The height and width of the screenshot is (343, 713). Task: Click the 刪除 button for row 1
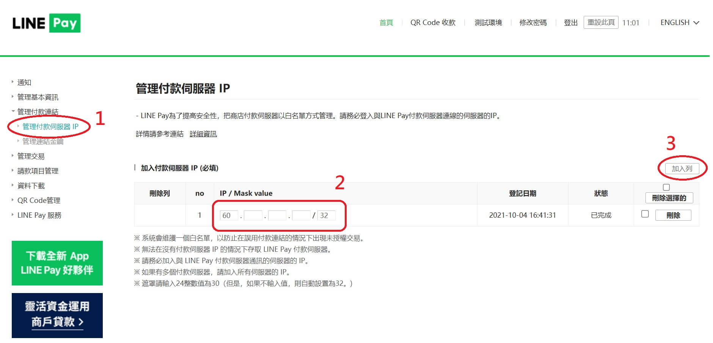[x=673, y=215]
